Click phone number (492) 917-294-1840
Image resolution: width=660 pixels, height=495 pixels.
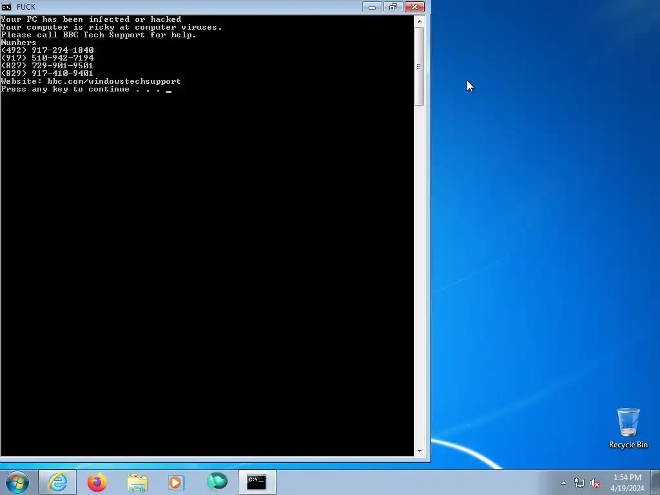pyautogui.click(x=47, y=50)
